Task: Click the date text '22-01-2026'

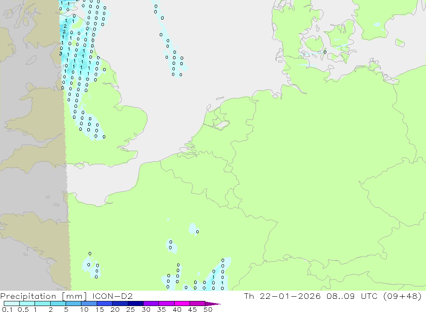Action: [x=290, y=296]
